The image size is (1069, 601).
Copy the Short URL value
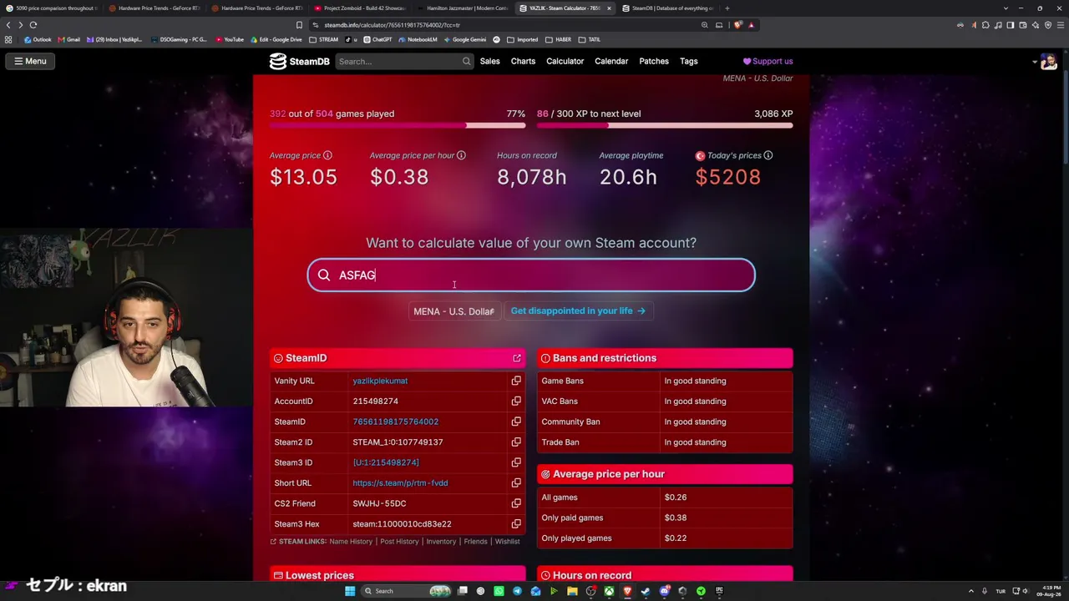tap(516, 483)
